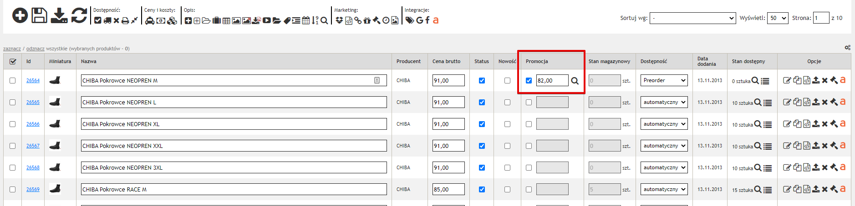
Task: Delete product 26564 using the X icon
Action: point(824,80)
